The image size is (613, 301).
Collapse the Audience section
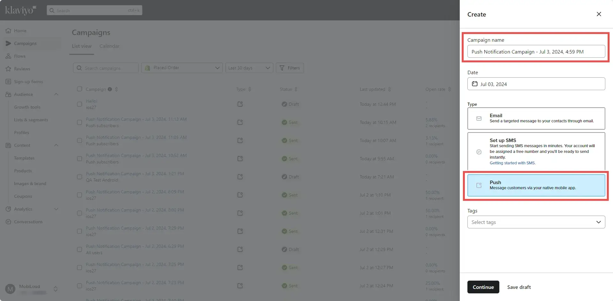click(x=56, y=94)
